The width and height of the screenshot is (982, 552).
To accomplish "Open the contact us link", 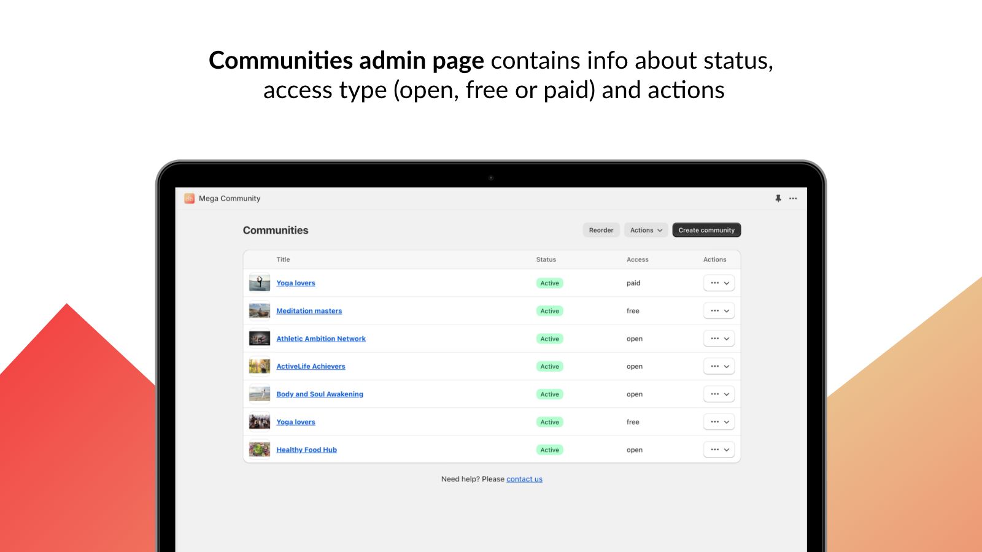I will click(524, 478).
